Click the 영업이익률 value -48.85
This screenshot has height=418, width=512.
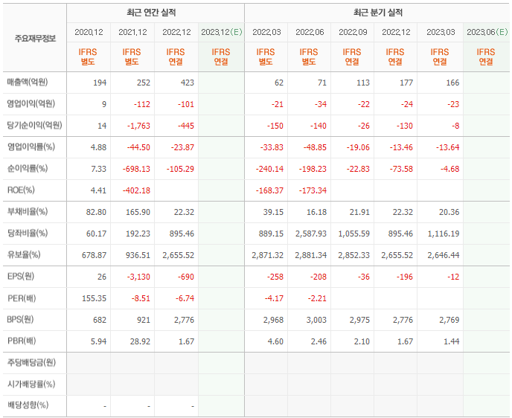(x=315, y=147)
